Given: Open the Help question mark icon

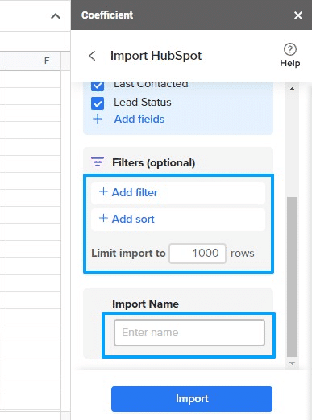Looking at the screenshot, I should coord(290,49).
